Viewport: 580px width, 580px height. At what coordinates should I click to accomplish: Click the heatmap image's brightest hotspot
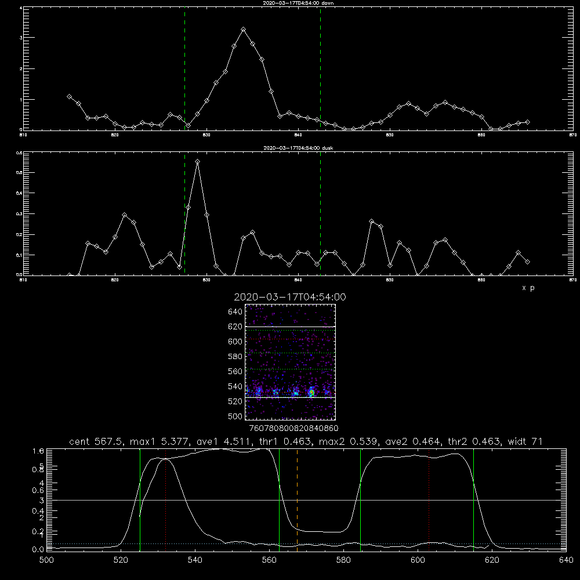[x=311, y=393]
